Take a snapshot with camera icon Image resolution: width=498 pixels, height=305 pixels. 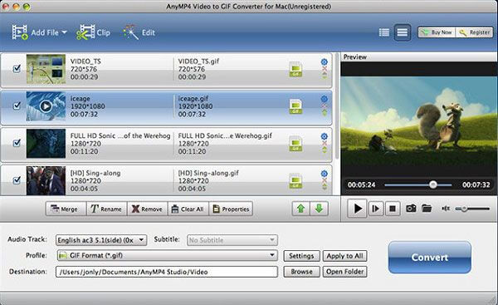point(411,209)
